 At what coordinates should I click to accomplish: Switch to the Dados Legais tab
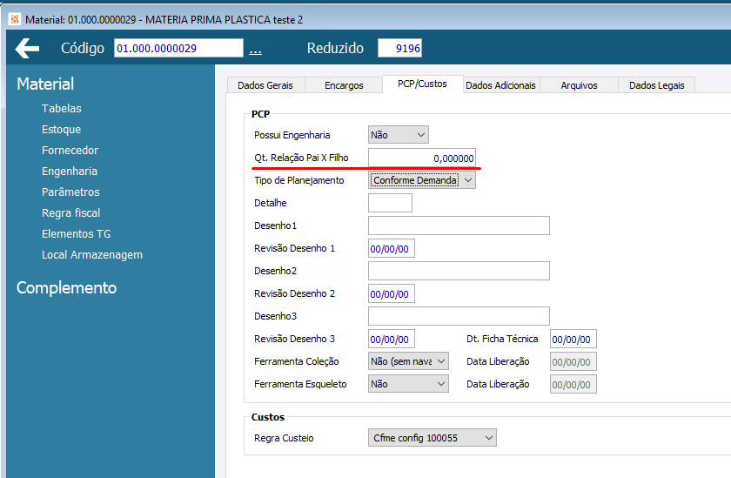click(657, 85)
